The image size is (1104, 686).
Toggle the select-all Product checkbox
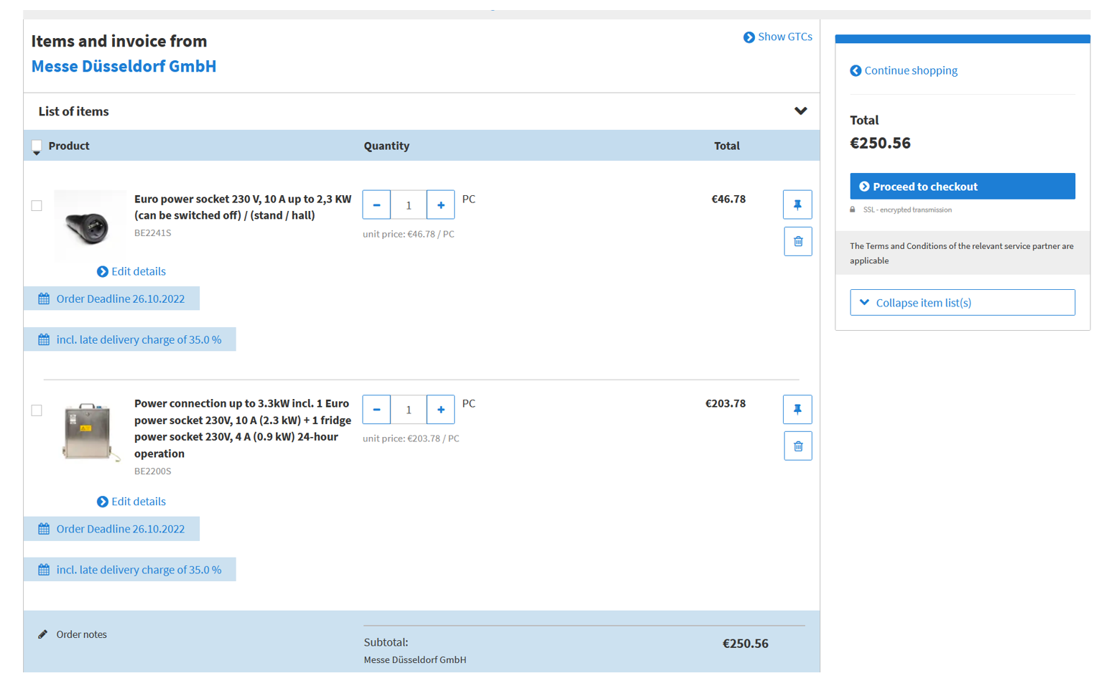(x=37, y=146)
